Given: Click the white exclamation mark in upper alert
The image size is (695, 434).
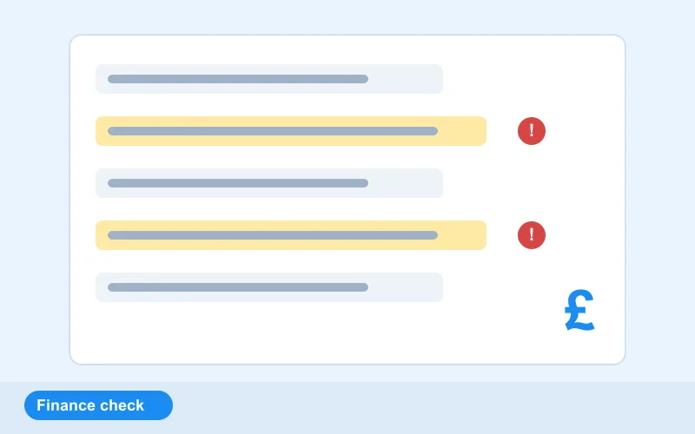Looking at the screenshot, I should point(532,130).
